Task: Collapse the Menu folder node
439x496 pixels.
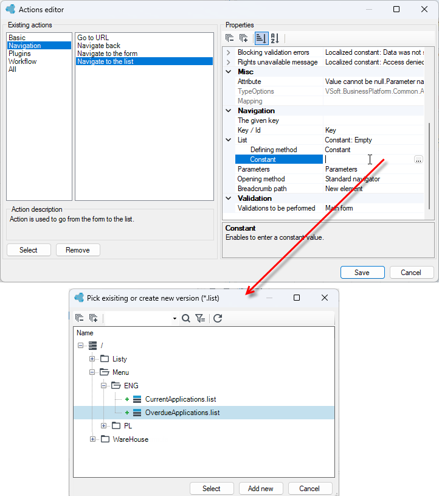Action: click(92, 372)
